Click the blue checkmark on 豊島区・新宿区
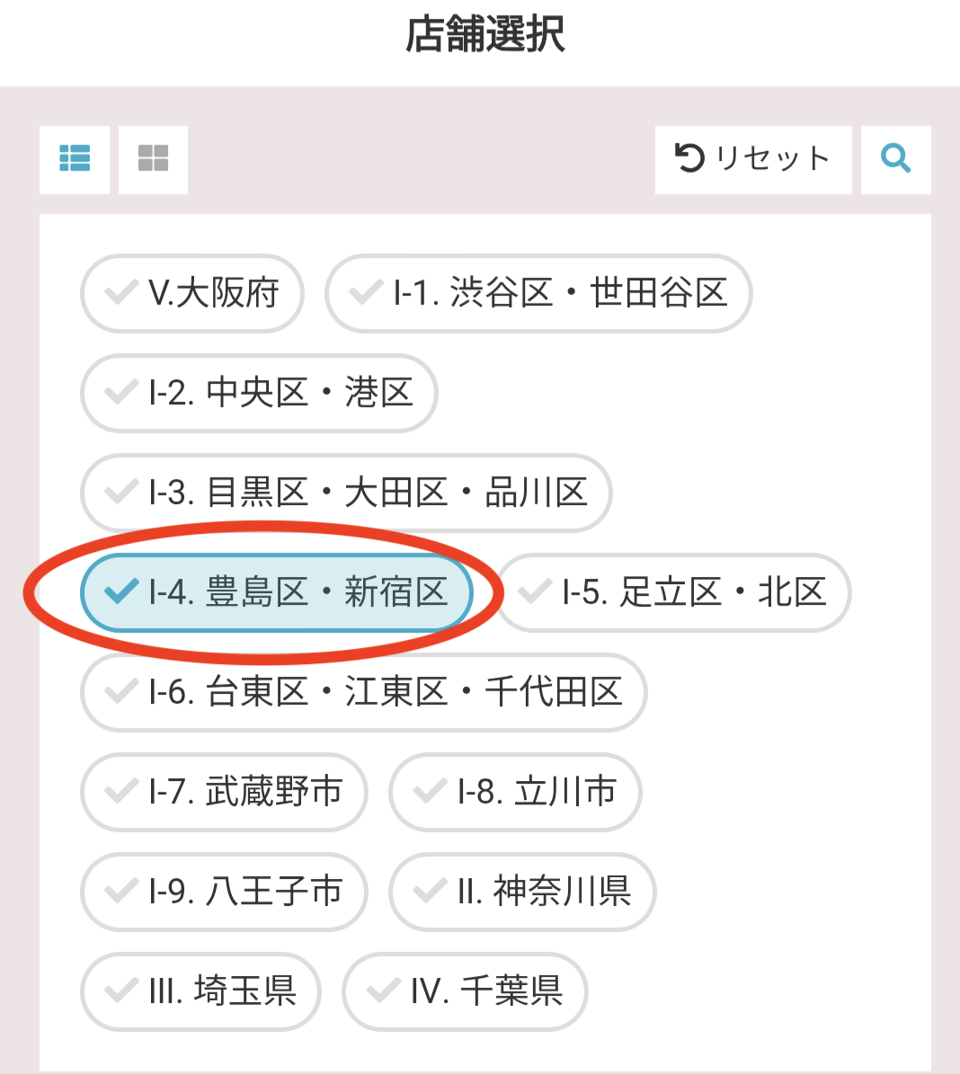960x1074 pixels. pos(121,592)
